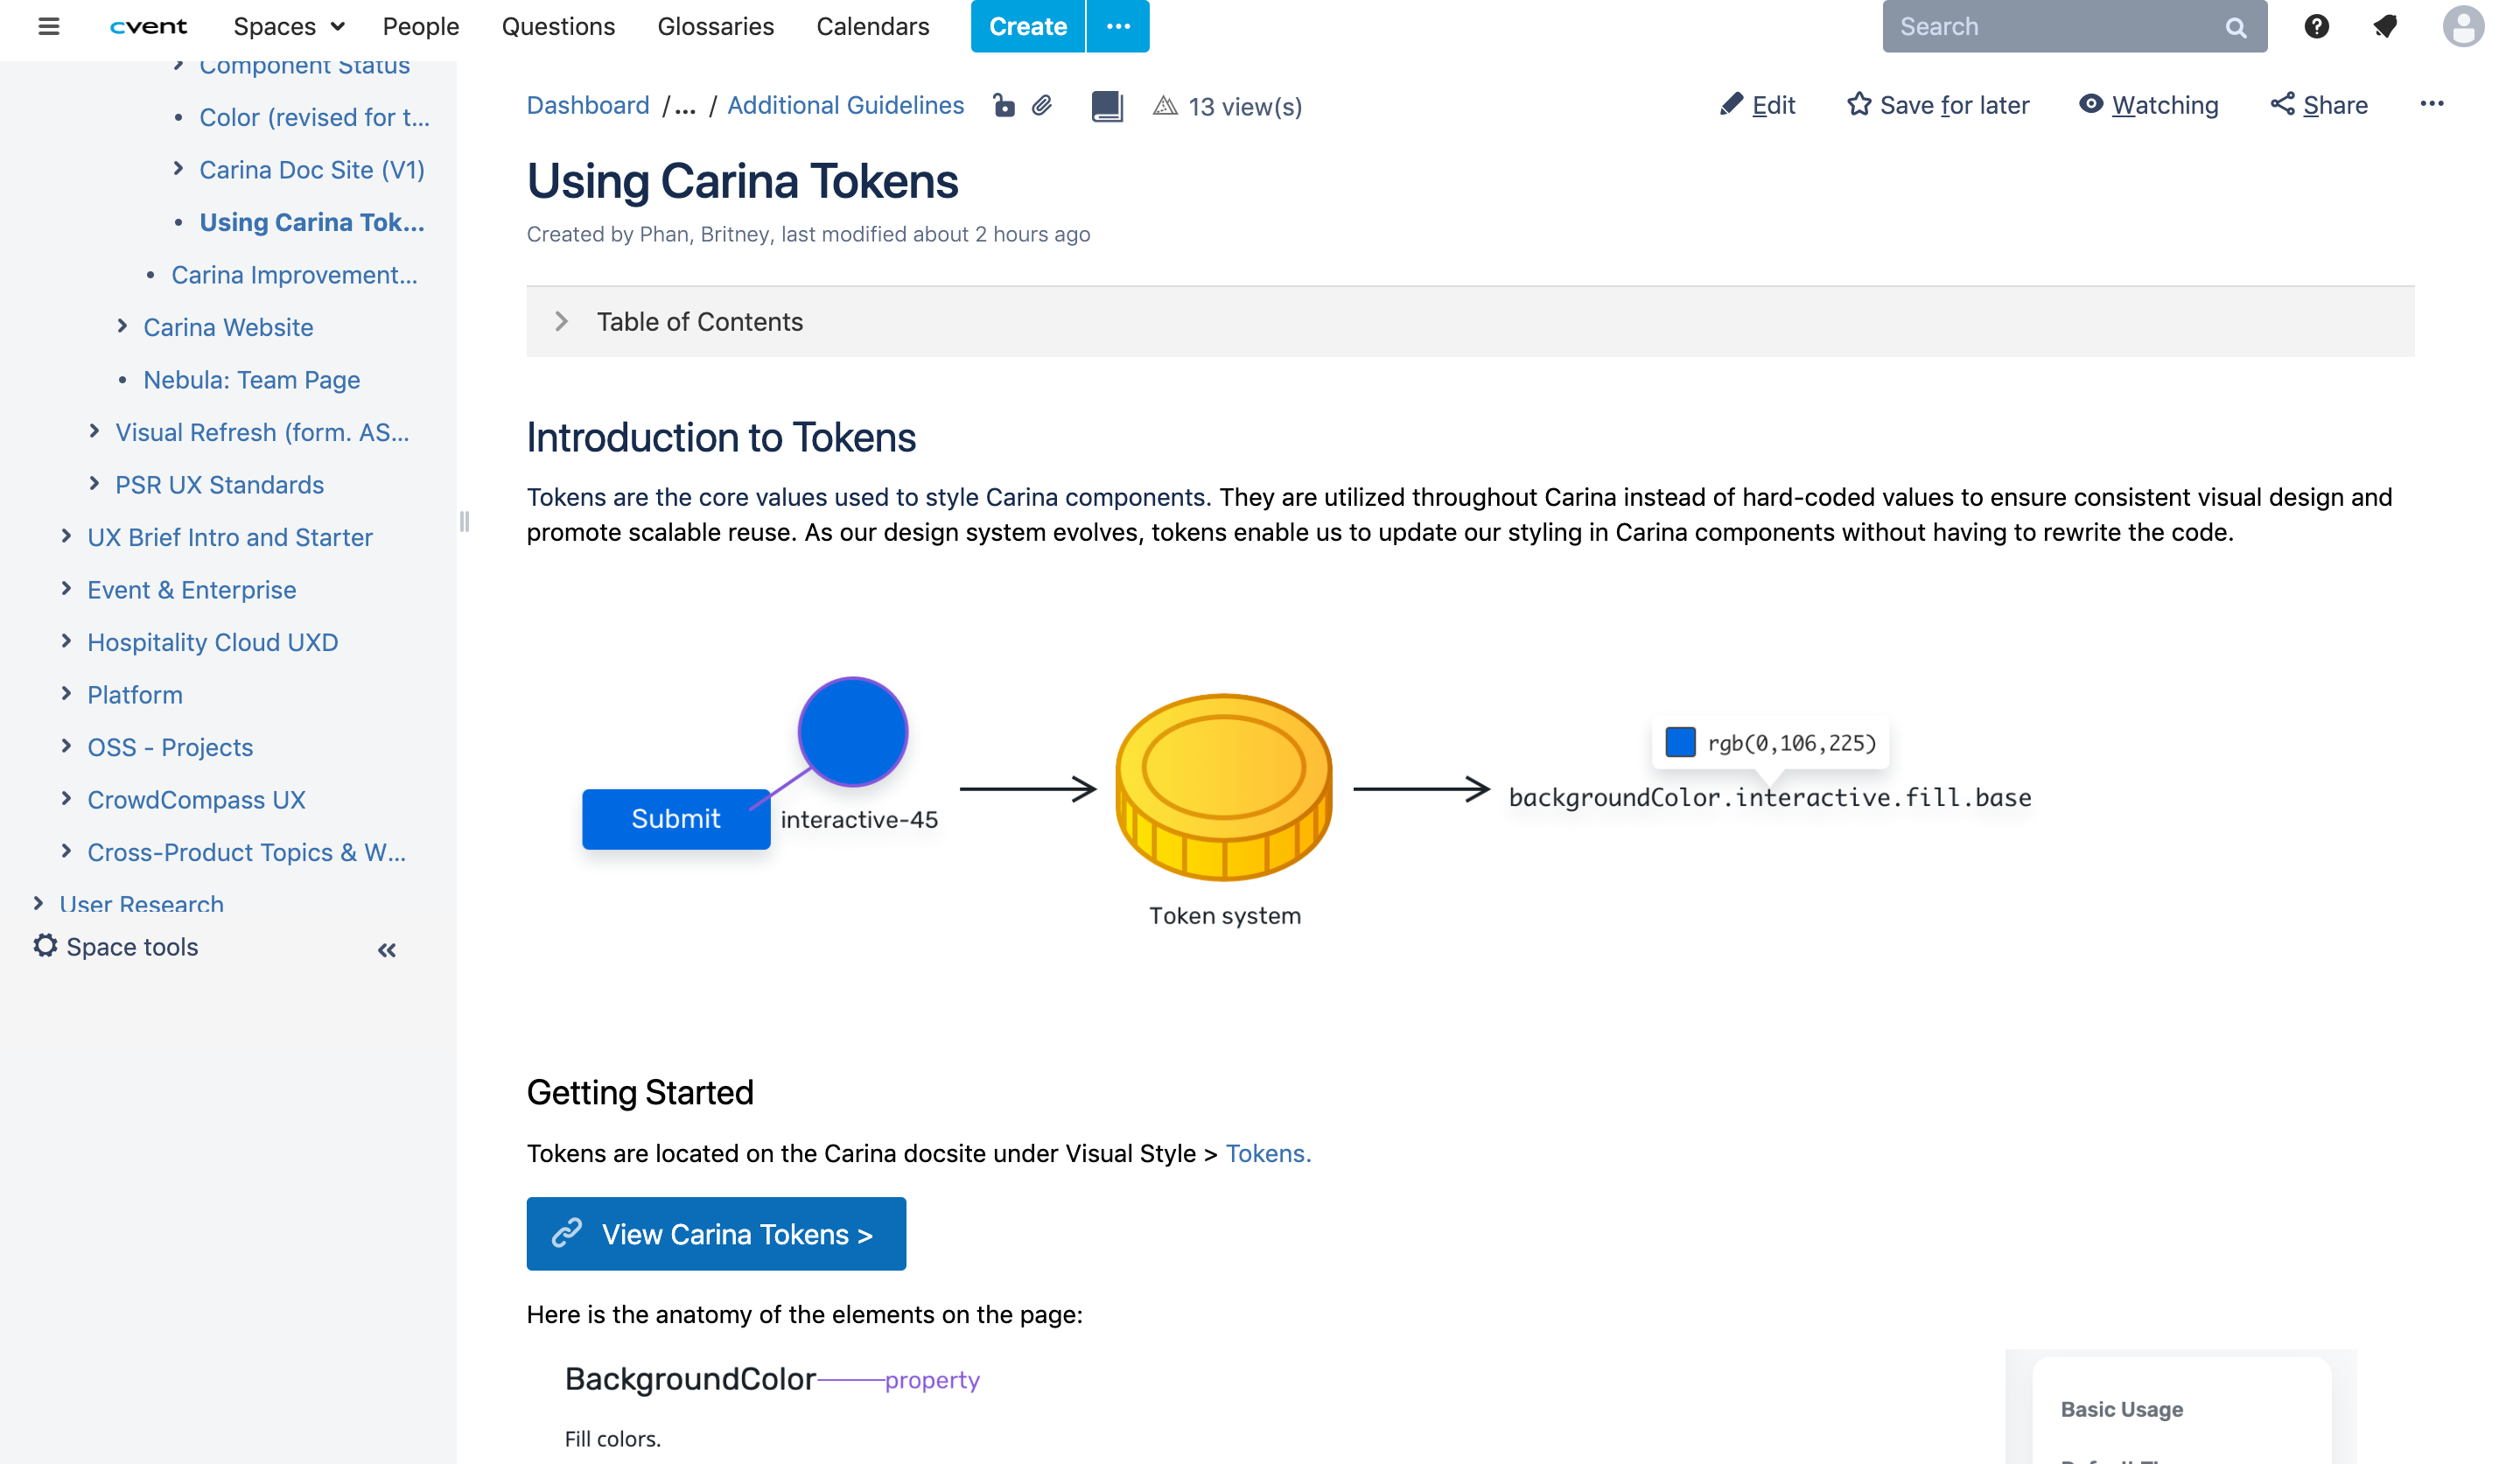
Task: Click the Cvent logo
Action: click(148, 27)
